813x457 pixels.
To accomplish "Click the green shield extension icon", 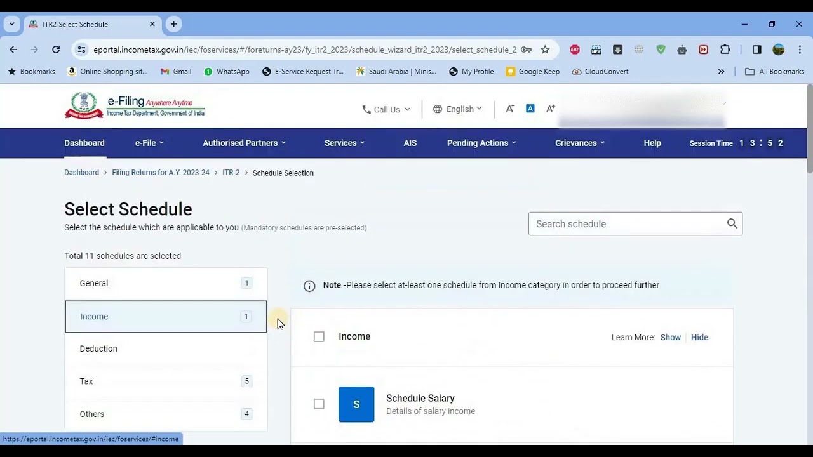I will point(661,50).
